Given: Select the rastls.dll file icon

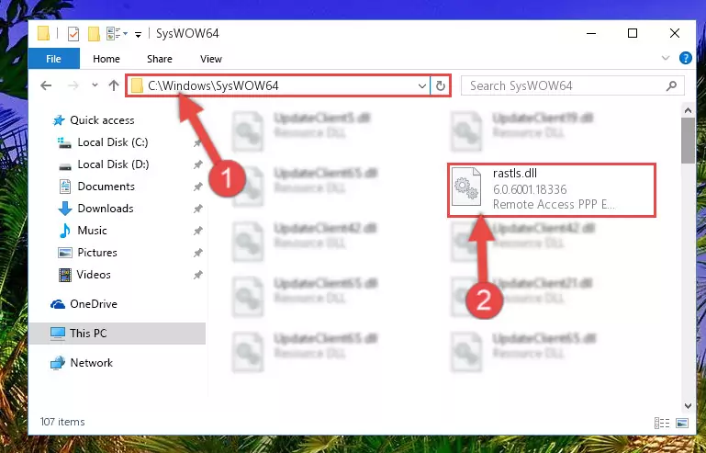Looking at the screenshot, I should pyautogui.click(x=466, y=187).
